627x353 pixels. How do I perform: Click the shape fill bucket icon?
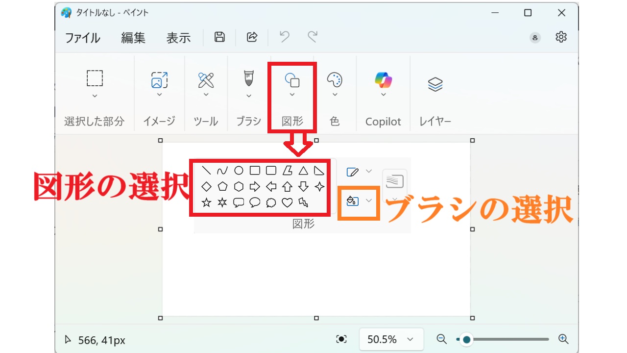tap(353, 201)
